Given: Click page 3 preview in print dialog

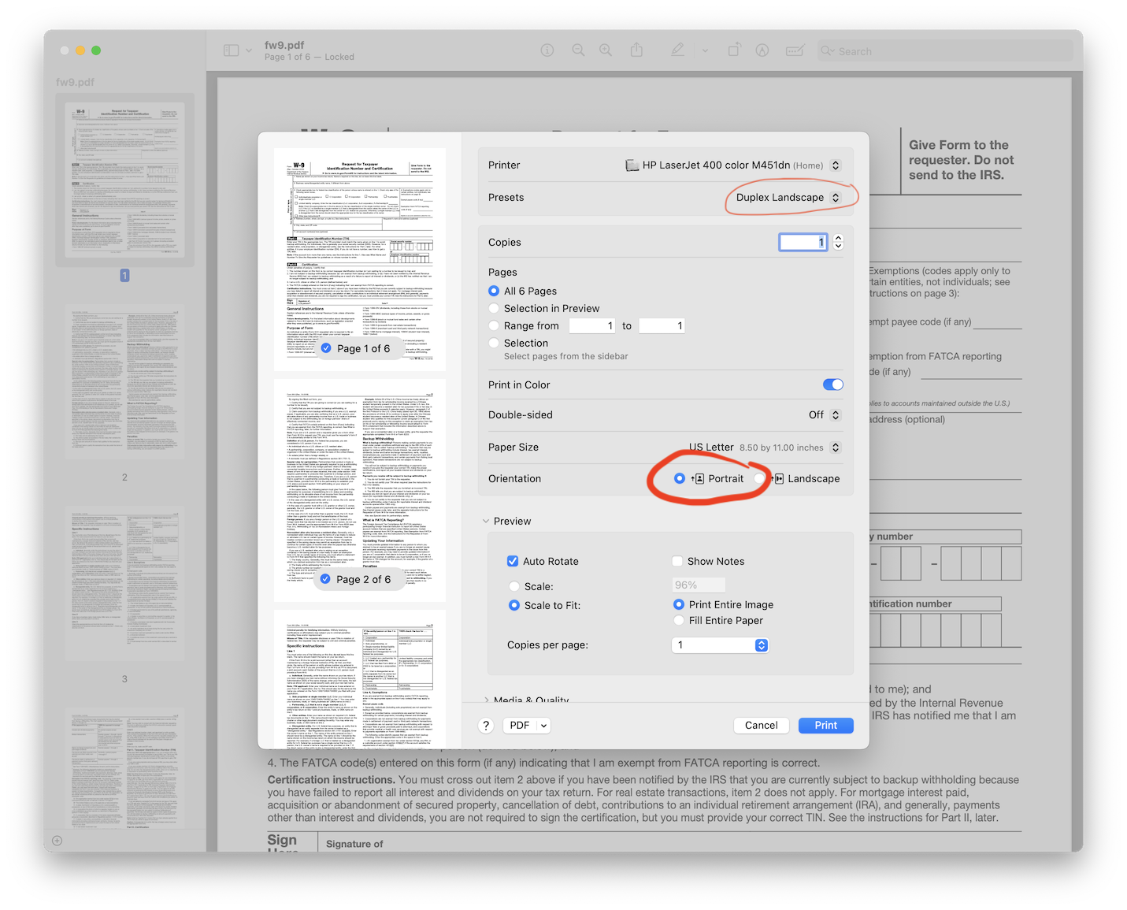Looking at the screenshot, I should pos(360,679).
